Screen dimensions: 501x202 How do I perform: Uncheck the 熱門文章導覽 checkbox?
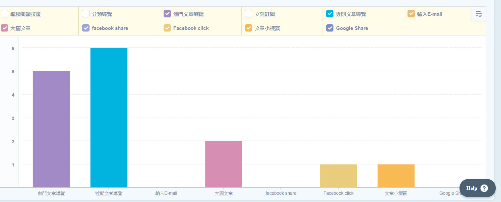pos(167,14)
